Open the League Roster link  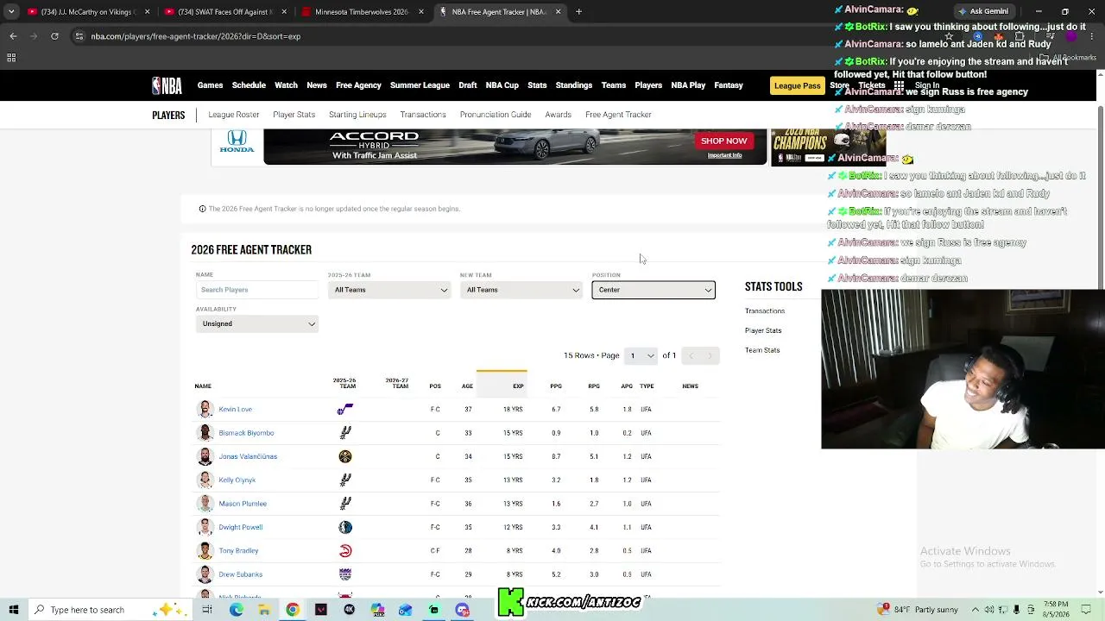(x=234, y=115)
